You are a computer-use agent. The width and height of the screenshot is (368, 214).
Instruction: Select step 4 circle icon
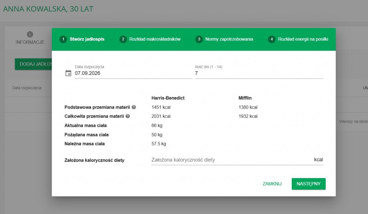pos(272,39)
